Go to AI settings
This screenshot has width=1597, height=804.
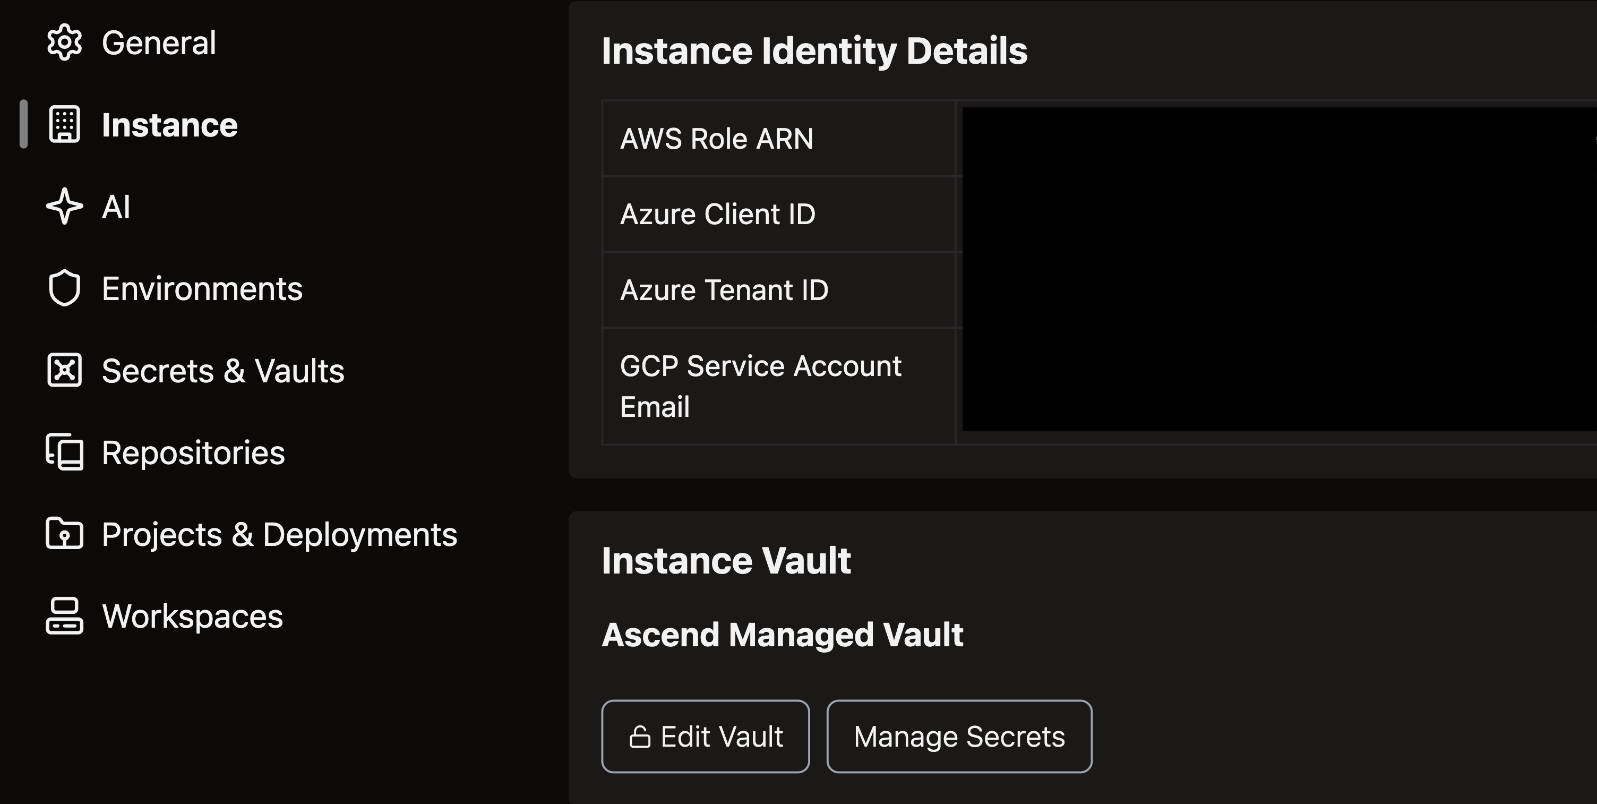click(x=116, y=207)
